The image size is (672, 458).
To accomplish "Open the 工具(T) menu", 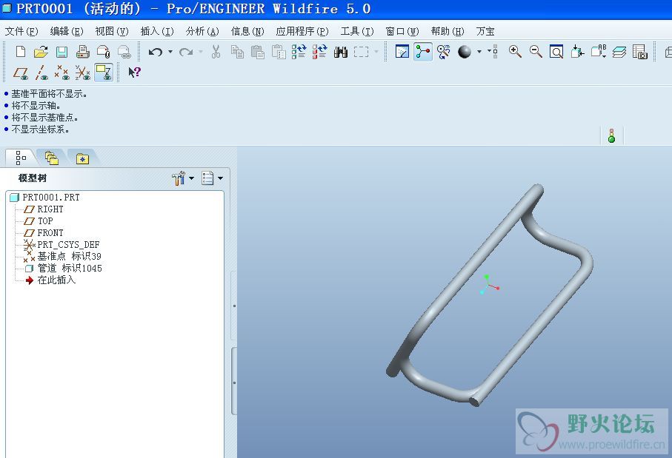I will (x=357, y=31).
